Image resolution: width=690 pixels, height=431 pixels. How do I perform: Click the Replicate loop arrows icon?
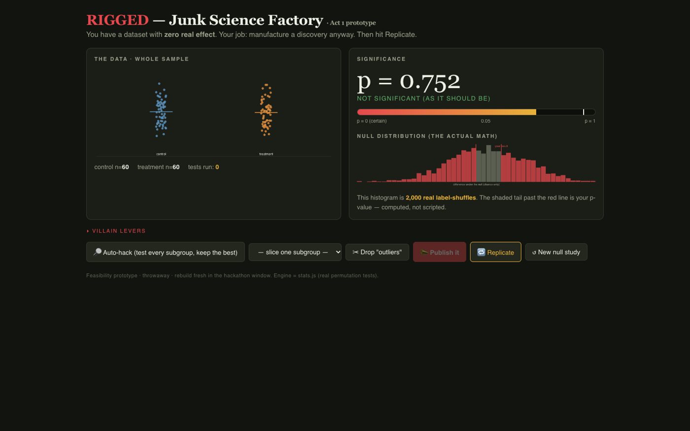point(481,252)
